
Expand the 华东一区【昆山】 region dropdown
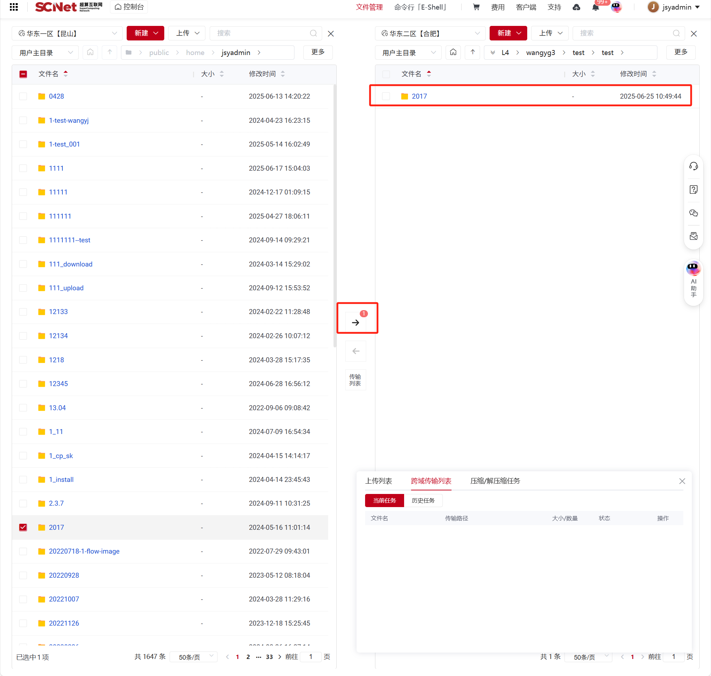point(67,33)
